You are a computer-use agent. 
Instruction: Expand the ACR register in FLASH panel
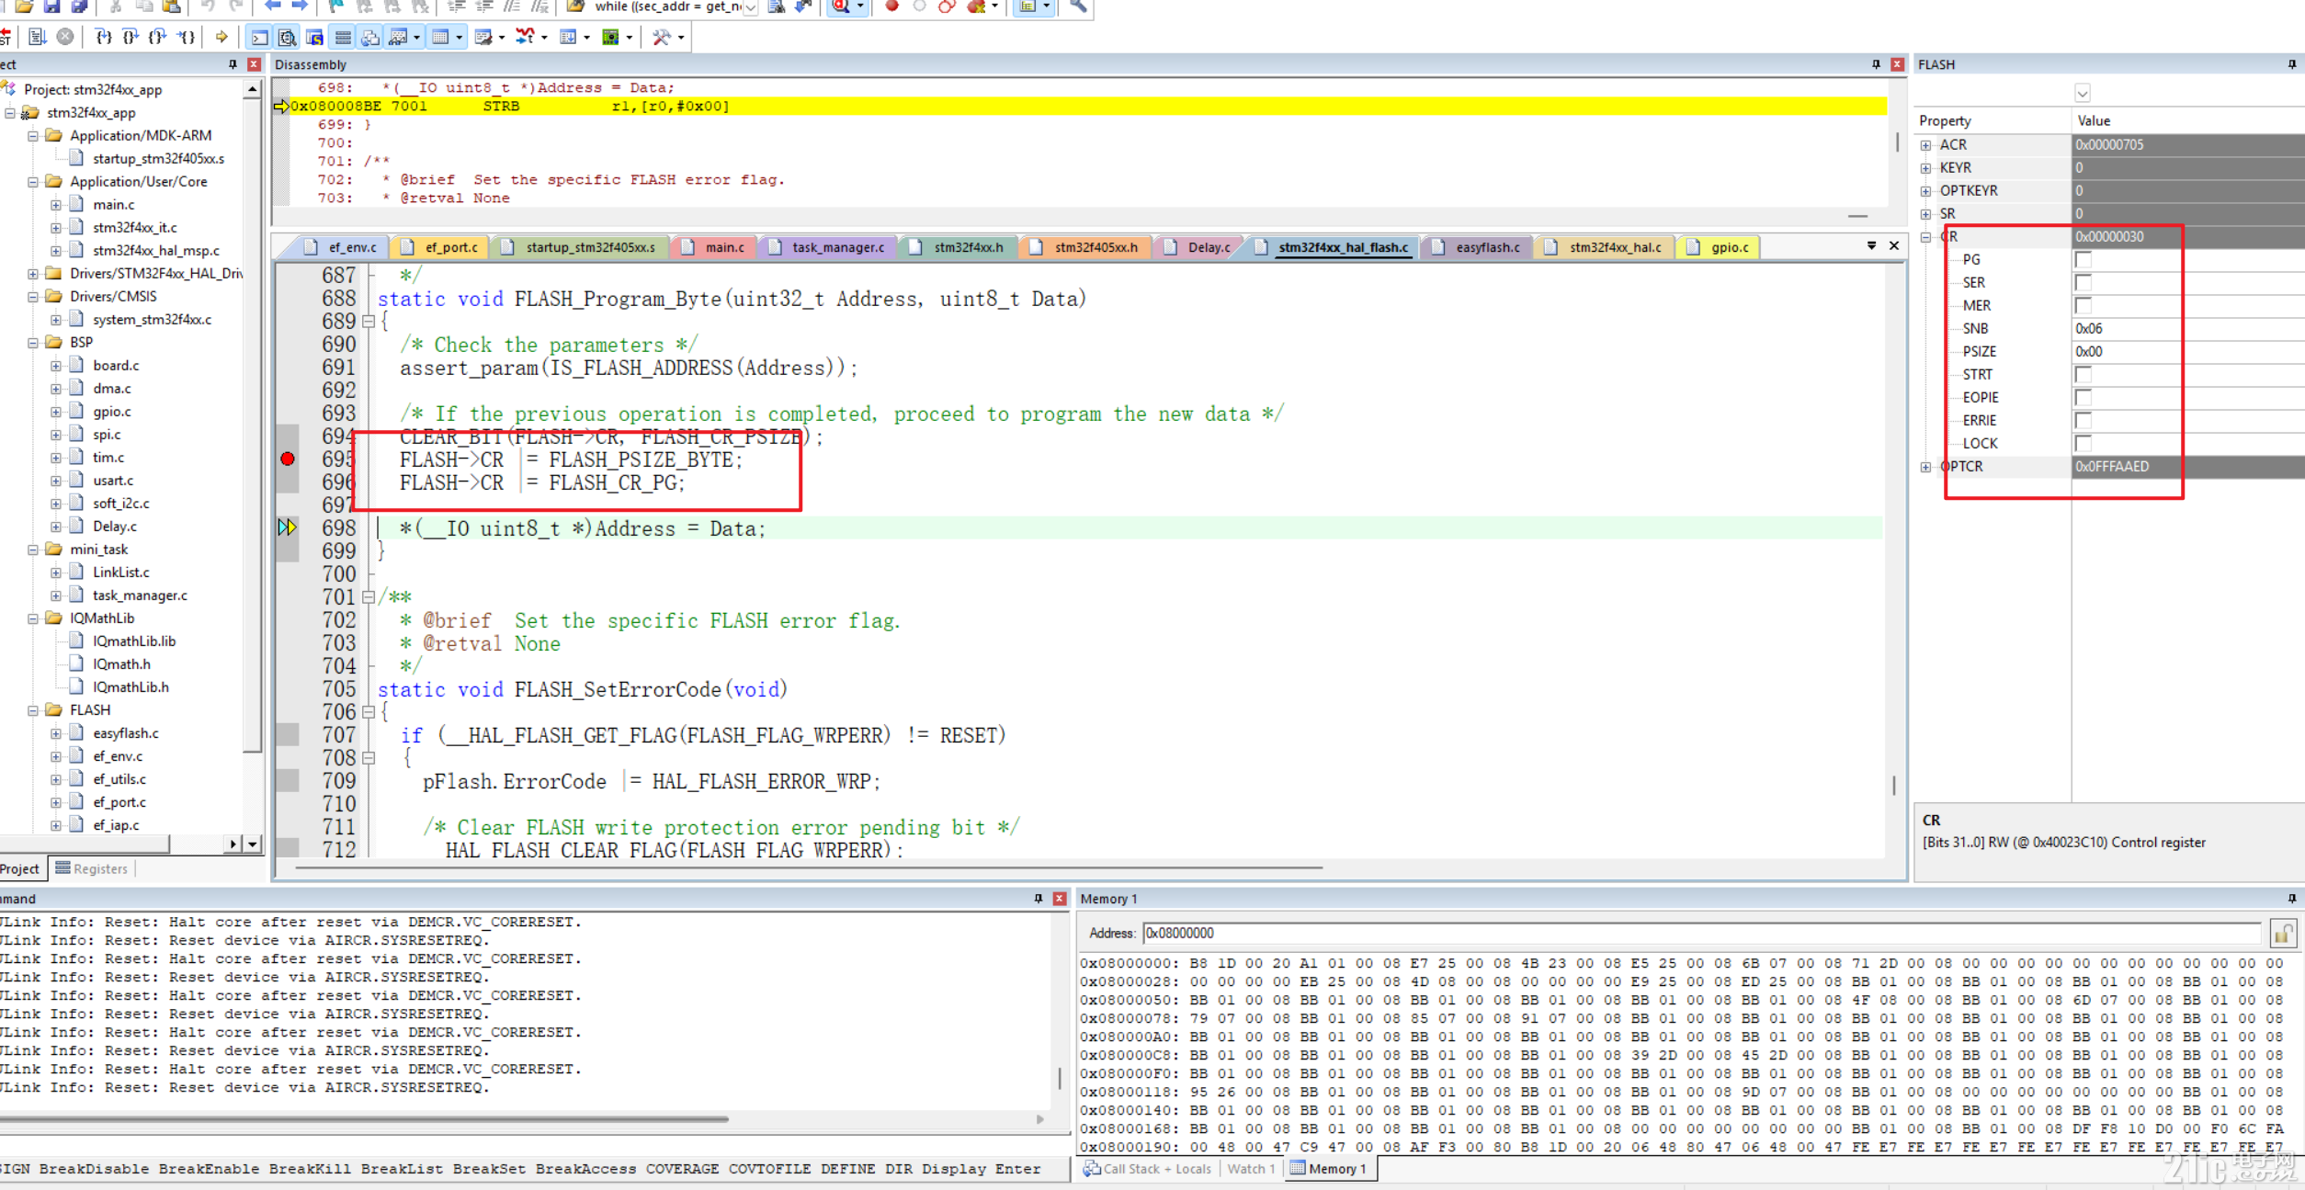pos(1926,145)
